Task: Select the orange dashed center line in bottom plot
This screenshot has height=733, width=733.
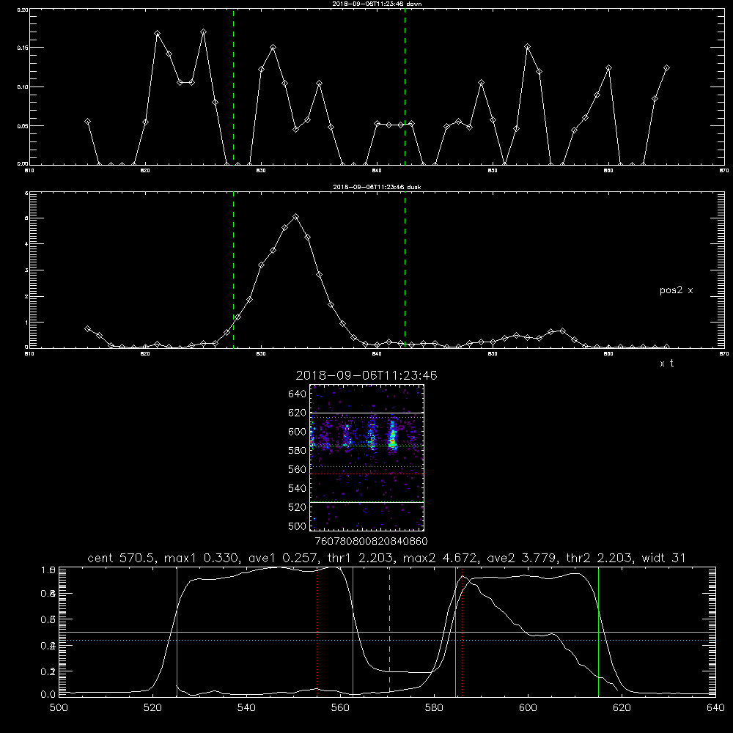Action: coord(389,631)
